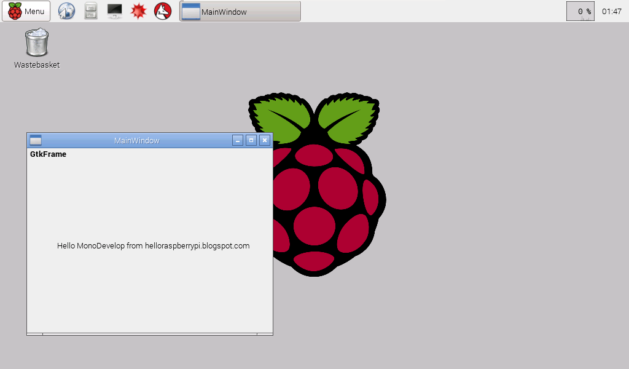Launch Mathematica from the taskbar
The height and width of the screenshot is (369, 629).
(138, 10)
